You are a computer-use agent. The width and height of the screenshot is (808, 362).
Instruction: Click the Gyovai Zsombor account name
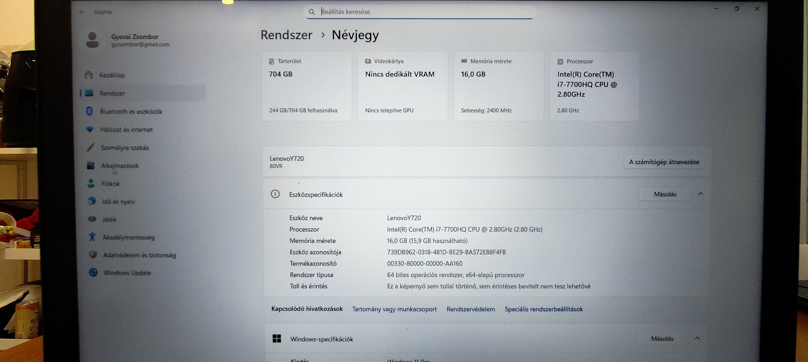click(135, 37)
